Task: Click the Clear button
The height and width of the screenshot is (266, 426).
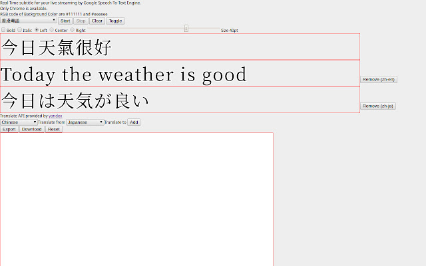Action: [97, 21]
